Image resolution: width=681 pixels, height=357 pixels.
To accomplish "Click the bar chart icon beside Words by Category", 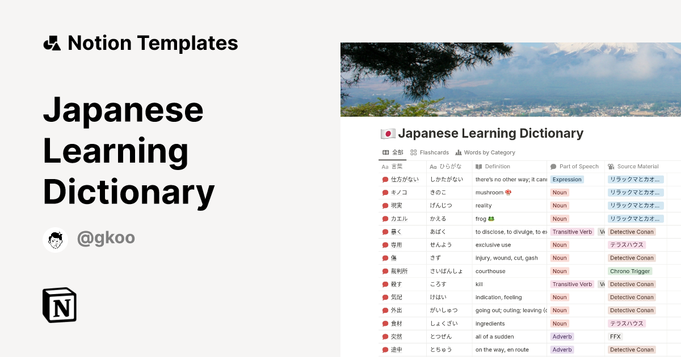I will pyautogui.click(x=460, y=152).
